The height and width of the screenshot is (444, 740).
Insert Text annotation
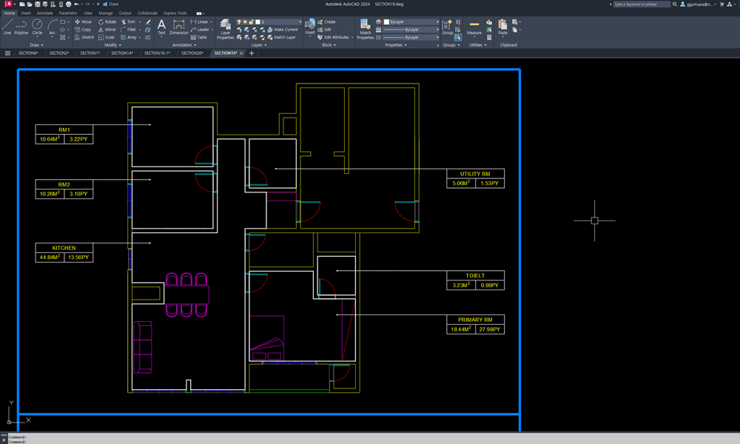[161, 27]
